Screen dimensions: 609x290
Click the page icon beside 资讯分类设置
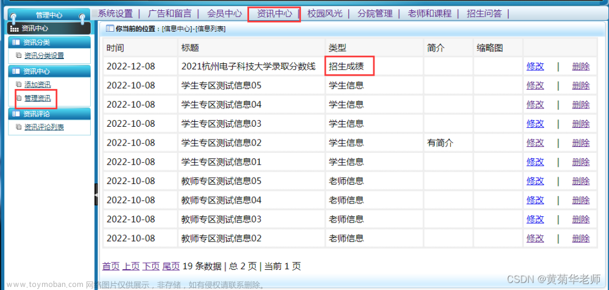[19, 55]
